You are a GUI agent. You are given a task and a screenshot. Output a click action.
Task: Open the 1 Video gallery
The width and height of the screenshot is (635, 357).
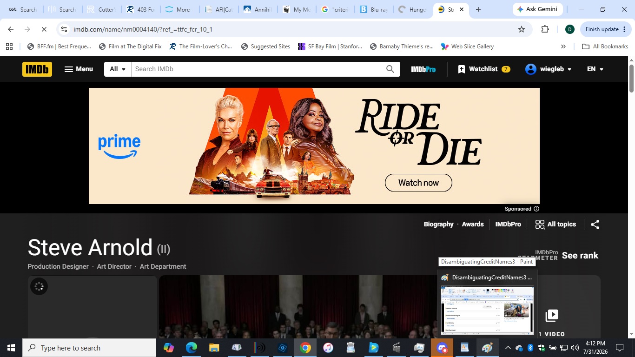(x=552, y=321)
